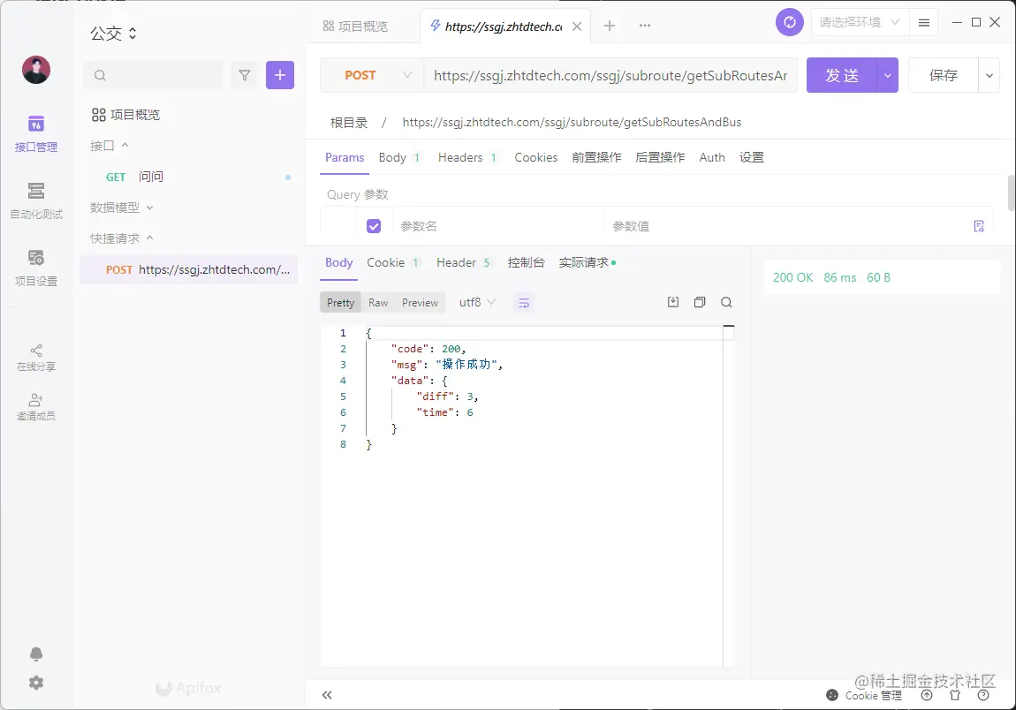Click the sync refresh purple circle icon

789,23
